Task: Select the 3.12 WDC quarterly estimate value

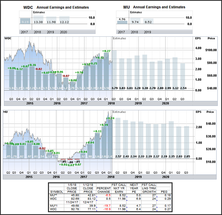Action: click(175, 88)
